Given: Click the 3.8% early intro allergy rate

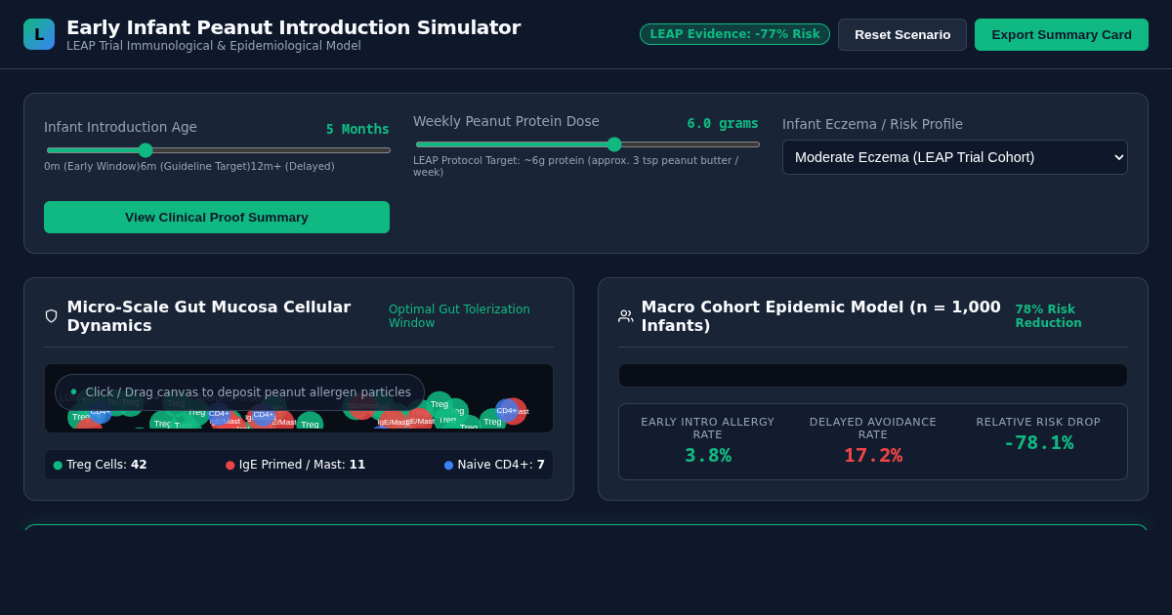Looking at the screenshot, I should pyautogui.click(x=708, y=455).
